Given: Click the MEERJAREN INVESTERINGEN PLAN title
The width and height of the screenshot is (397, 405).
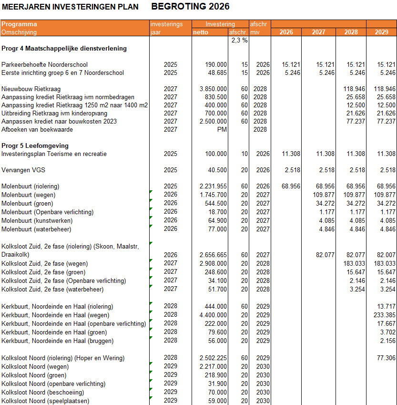Looking at the screenshot, I should tap(70, 7).
